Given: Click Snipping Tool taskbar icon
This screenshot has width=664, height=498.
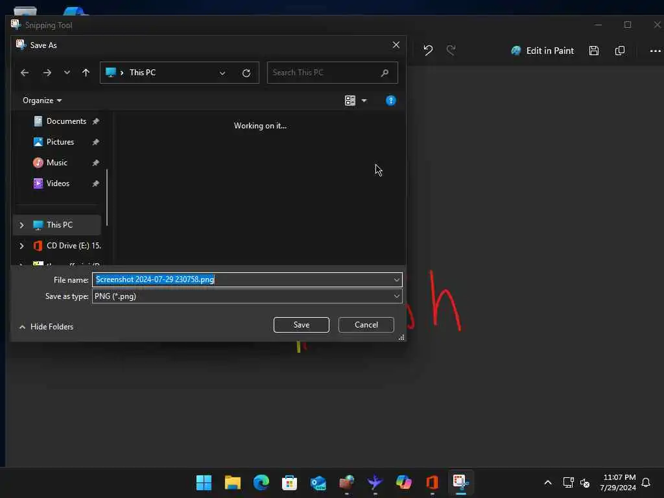Looking at the screenshot, I should [461, 482].
